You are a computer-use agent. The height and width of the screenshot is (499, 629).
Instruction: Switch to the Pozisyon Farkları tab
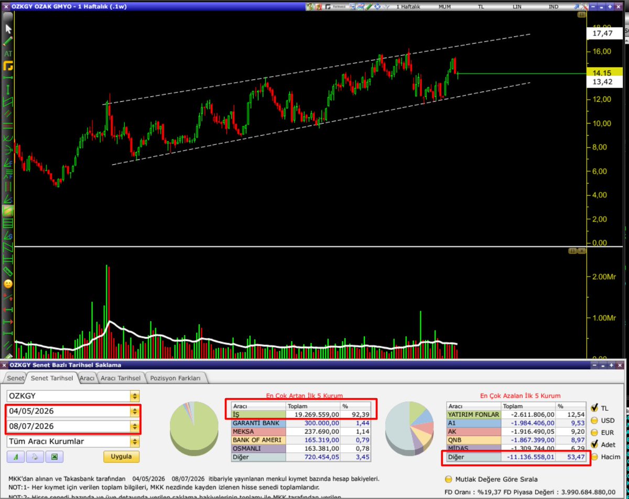(176, 378)
